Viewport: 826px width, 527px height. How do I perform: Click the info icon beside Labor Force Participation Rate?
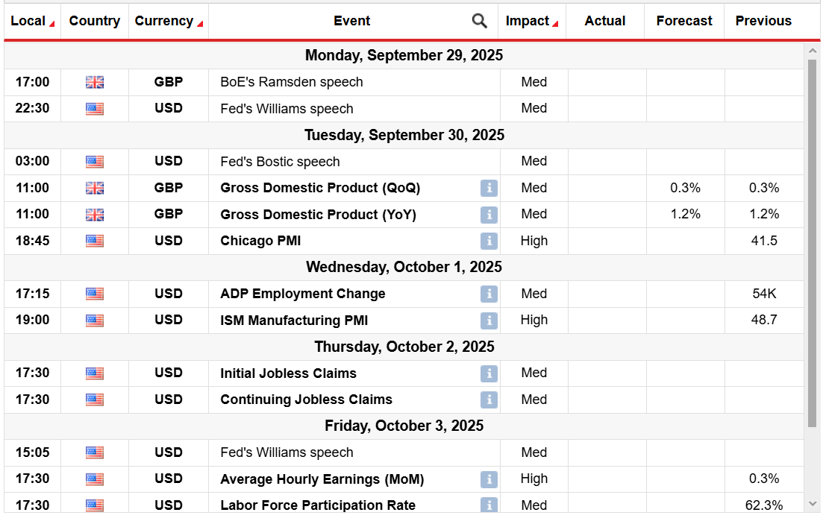[489, 505]
